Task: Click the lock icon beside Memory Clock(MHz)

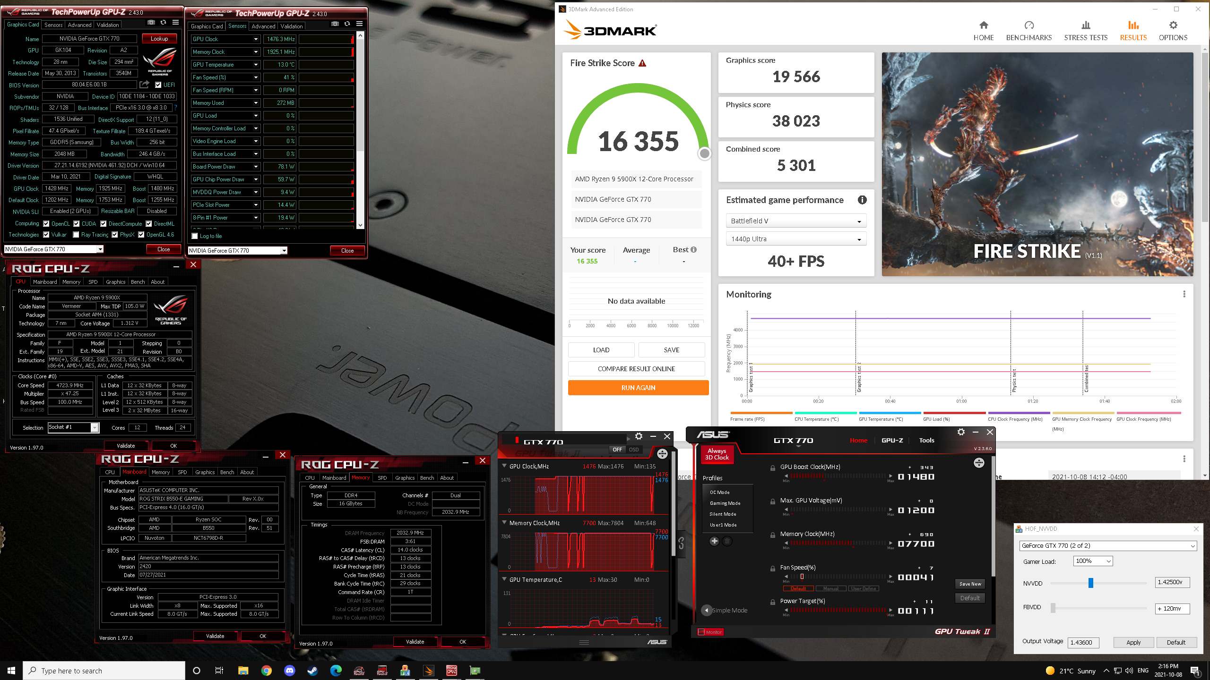Action: pos(773,535)
